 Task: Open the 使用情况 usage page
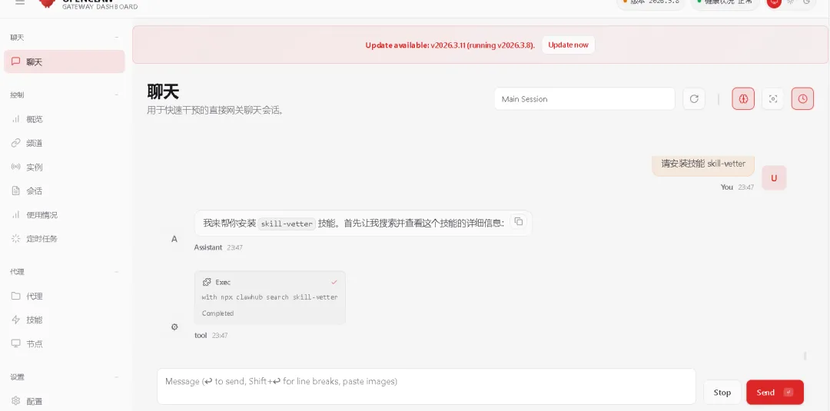click(64, 215)
